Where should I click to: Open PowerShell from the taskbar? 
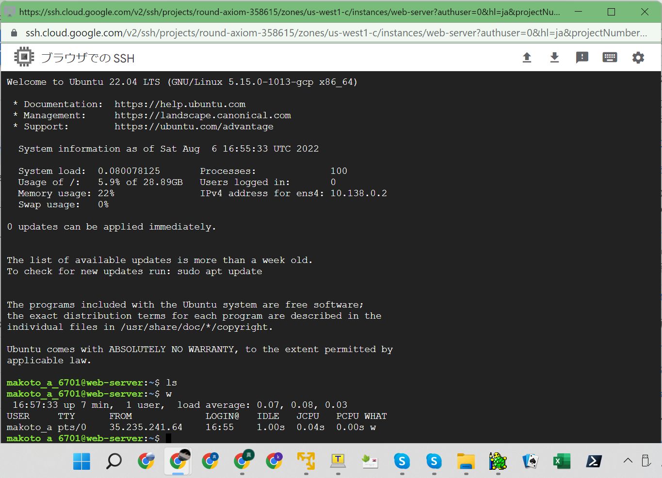tap(594, 461)
